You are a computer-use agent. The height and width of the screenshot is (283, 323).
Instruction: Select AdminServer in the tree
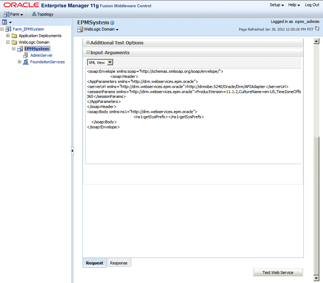[42, 55]
